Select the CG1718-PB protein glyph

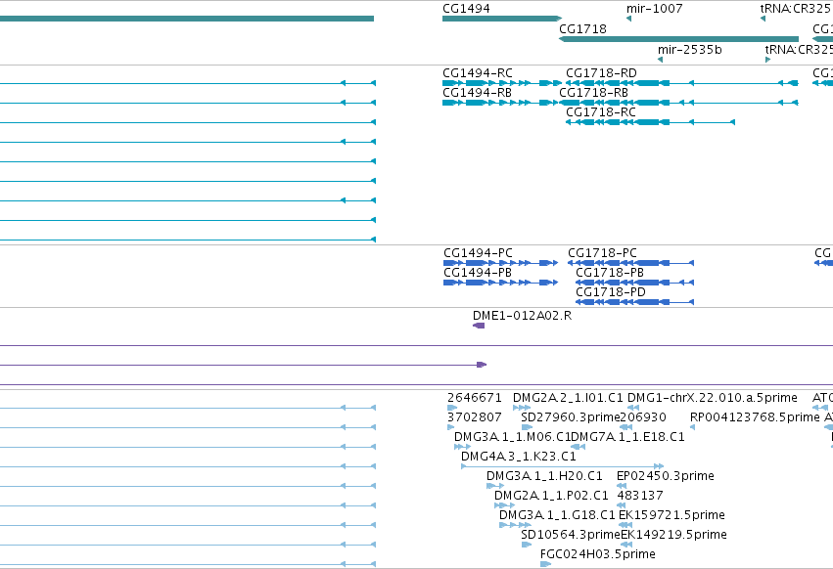pyautogui.click(x=635, y=283)
